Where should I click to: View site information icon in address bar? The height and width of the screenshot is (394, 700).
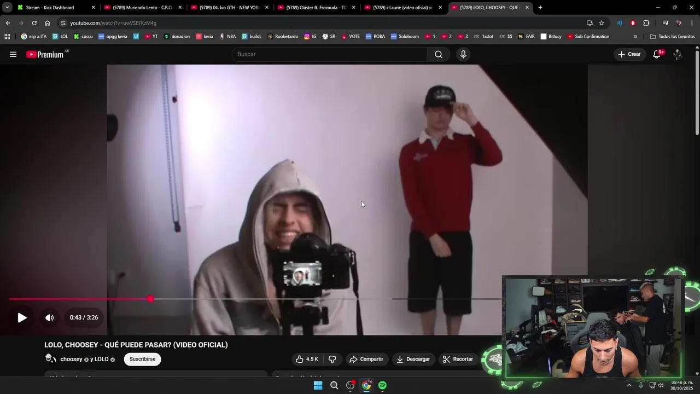[63, 23]
